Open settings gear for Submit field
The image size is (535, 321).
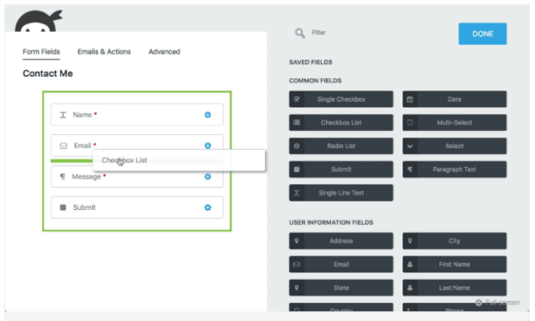(x=207, y=207)
